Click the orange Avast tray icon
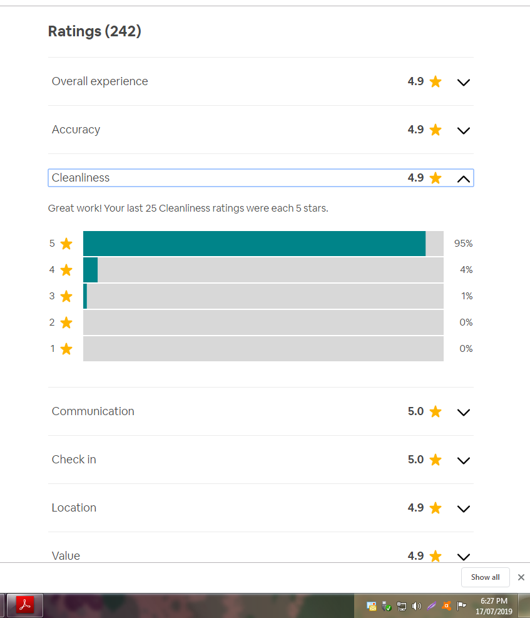Viewport: 530px width, 618px height. [447, 606]
